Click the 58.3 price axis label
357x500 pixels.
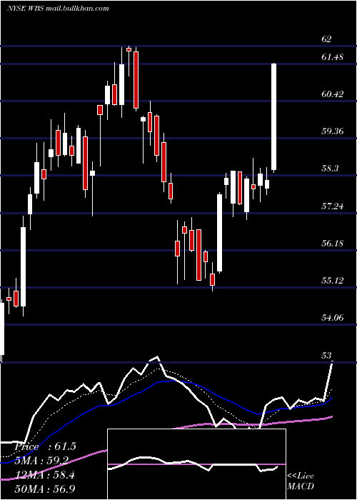click(x=330, y=169)
